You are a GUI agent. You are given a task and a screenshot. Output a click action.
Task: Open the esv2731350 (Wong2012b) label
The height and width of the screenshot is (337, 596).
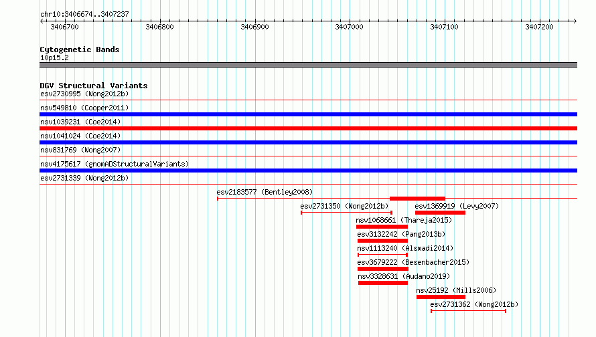pos(344,206)
